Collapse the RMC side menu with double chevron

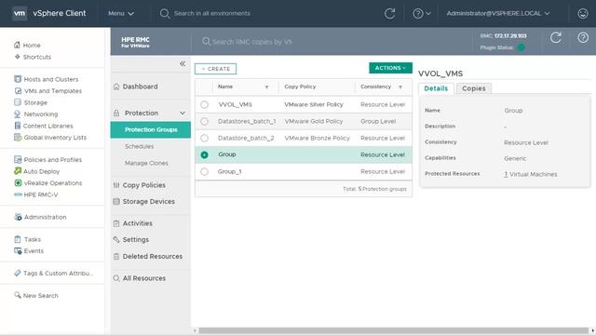183,63
